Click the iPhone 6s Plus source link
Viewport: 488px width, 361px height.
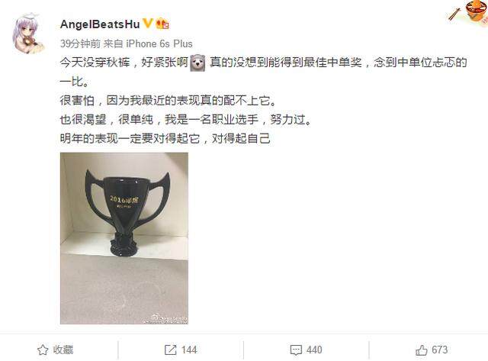click(159, 44)
